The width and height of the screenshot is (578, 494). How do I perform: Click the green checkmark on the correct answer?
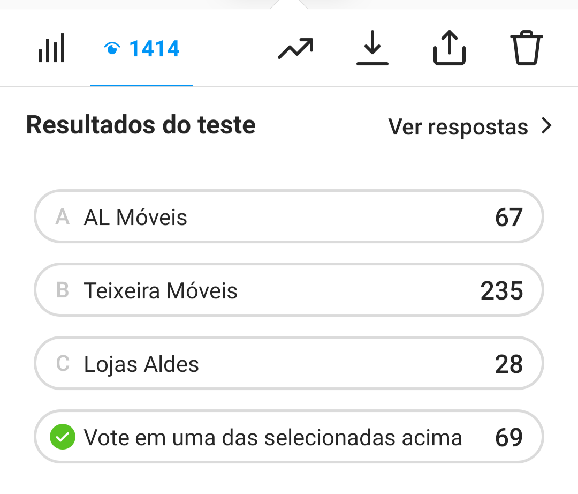63,437
